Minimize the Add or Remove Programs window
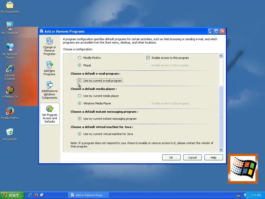265x199 pixels. (211, 31)
